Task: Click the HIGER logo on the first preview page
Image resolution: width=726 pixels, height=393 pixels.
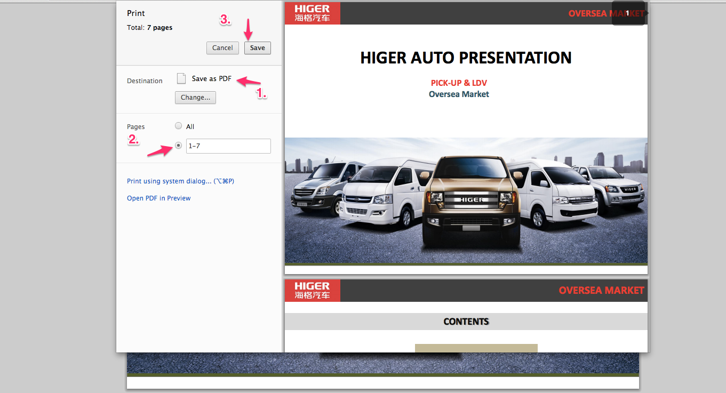Action: click(x=312, y=13)
